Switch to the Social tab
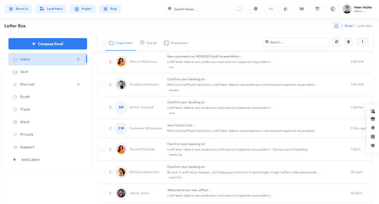 [148, 43]
